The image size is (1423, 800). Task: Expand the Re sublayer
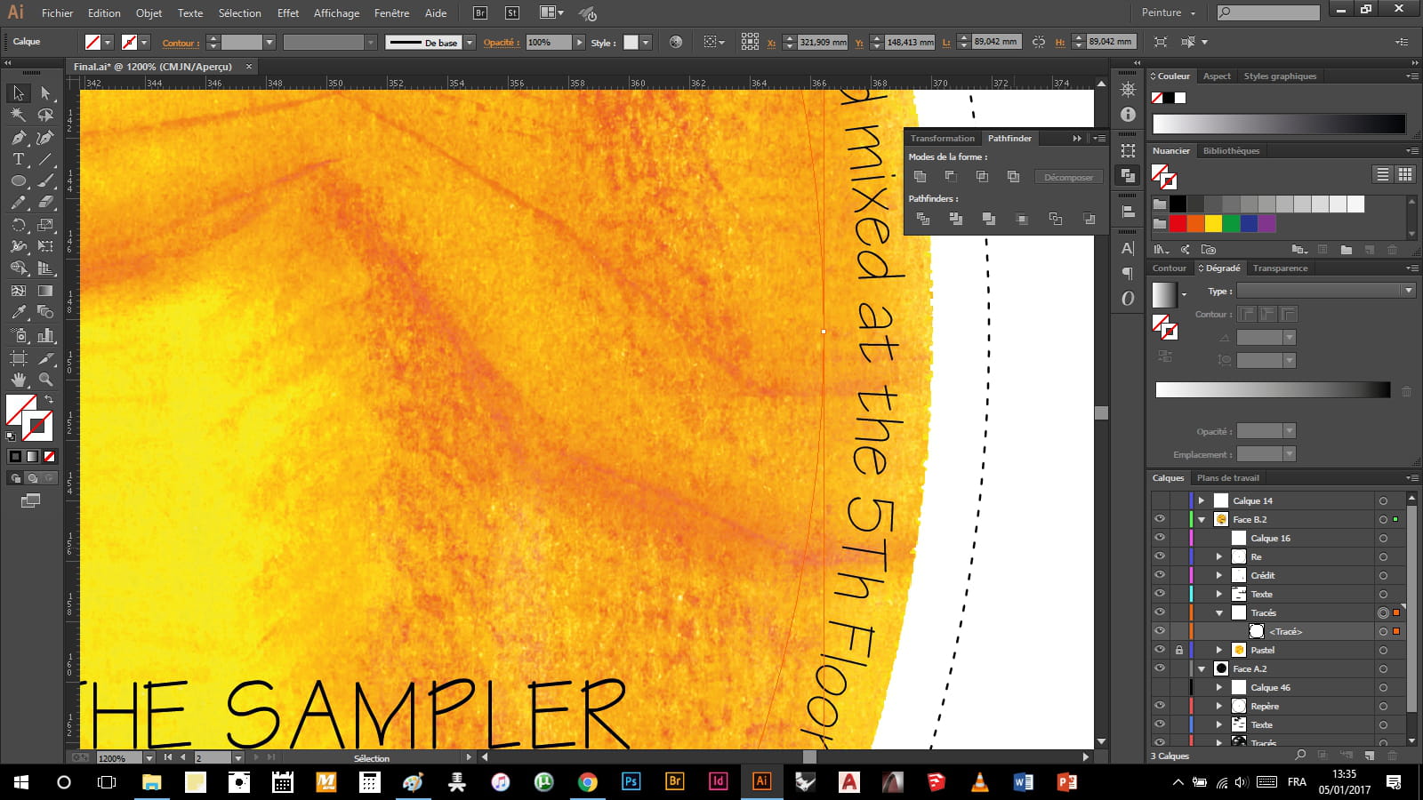pyautogui.click(x=1219, y=556)
